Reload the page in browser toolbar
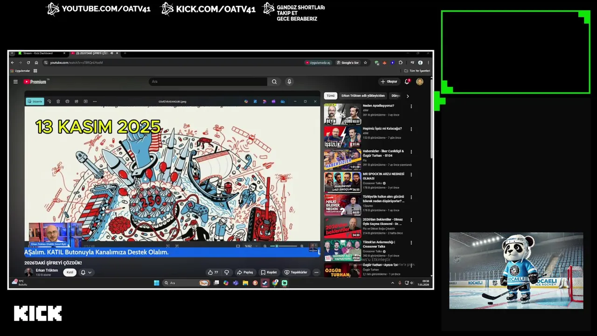Viewport: 597px width, 336px height. tap(28, 63)
